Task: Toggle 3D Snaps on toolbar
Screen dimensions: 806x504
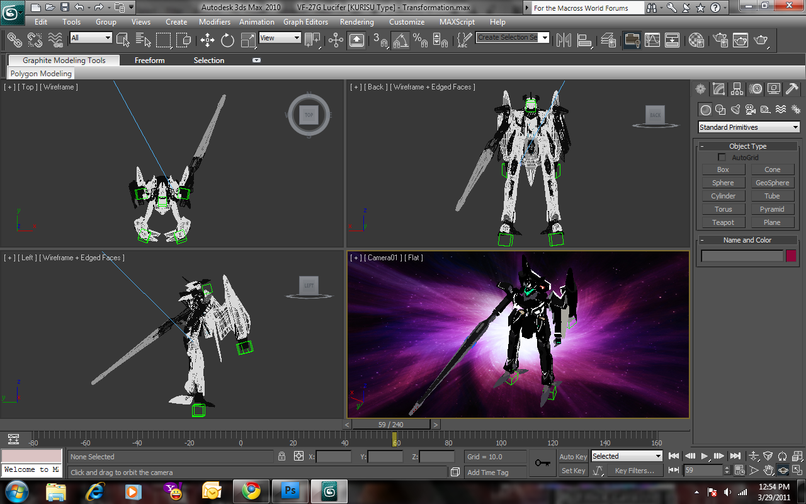Action: click(380, 40)
